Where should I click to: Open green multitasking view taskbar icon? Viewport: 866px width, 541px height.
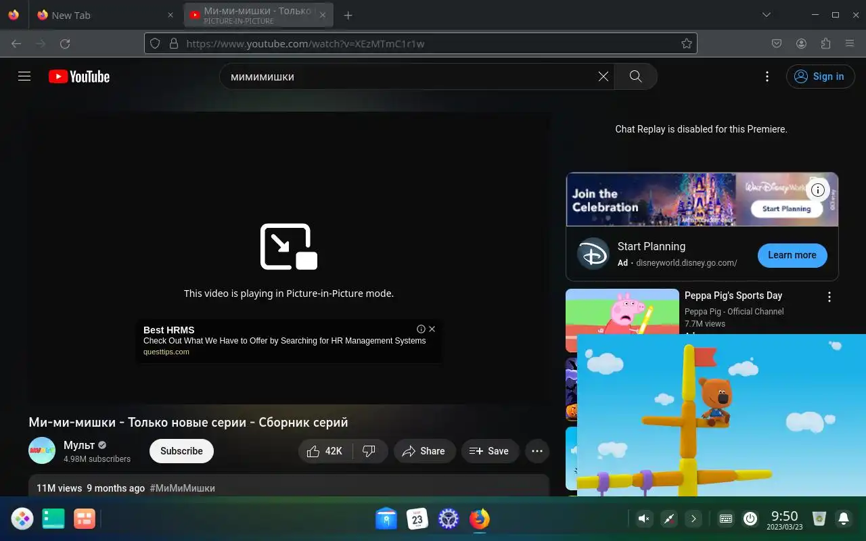53,519
